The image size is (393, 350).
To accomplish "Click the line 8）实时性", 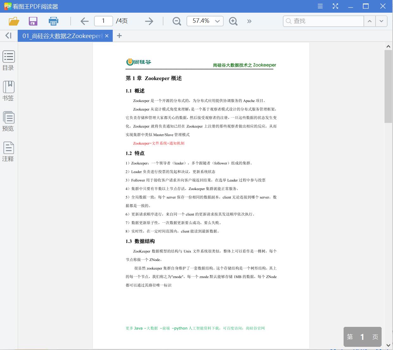I will coord(173,231).
